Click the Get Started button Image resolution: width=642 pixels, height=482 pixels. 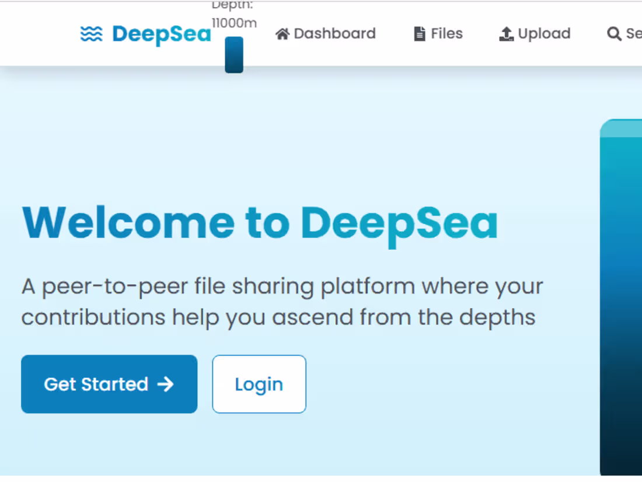pyautogui.click(x=109, y=384)
